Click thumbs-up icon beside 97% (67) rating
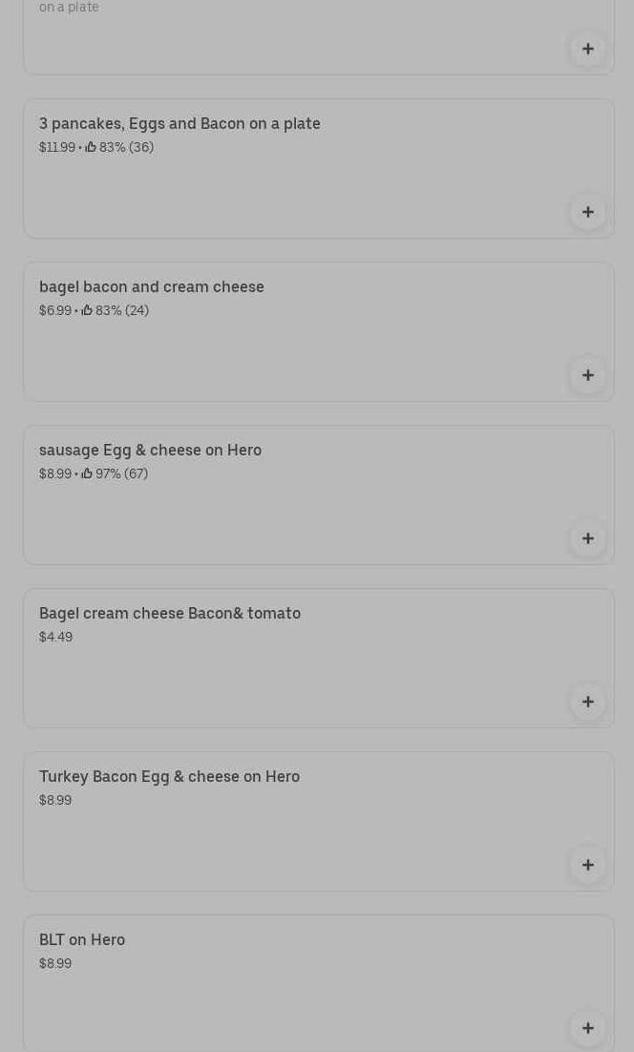 point(87,473)
